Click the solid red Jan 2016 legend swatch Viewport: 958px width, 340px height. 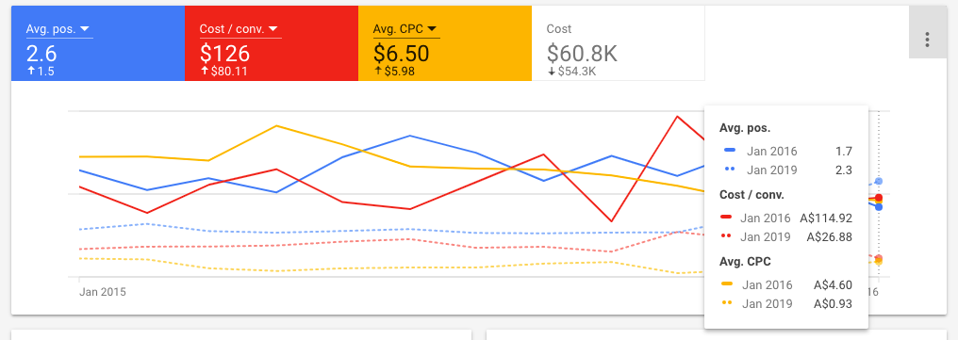click(x=726, y=217)
